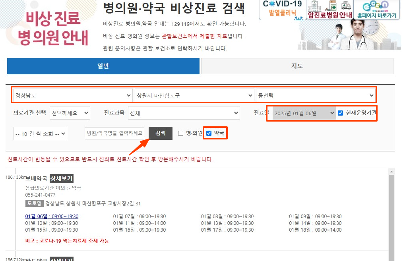Open the 진료일 date dropdown
Screen dimensions: 405x261
tap(304, 113)
